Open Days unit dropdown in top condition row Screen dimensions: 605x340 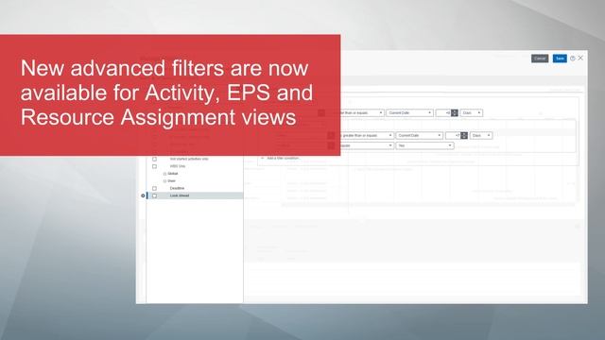point(471,113)
